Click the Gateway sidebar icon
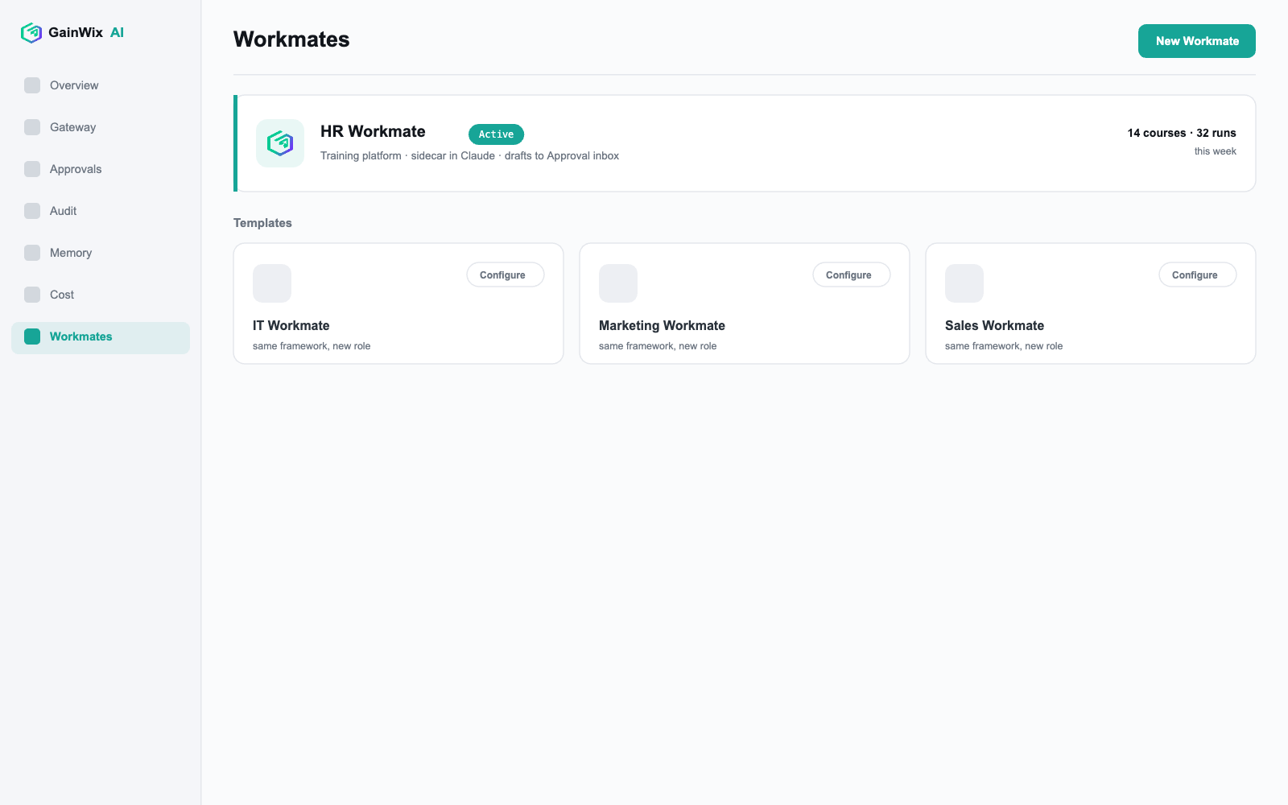 pyautogui.click(x=32, y=127)
